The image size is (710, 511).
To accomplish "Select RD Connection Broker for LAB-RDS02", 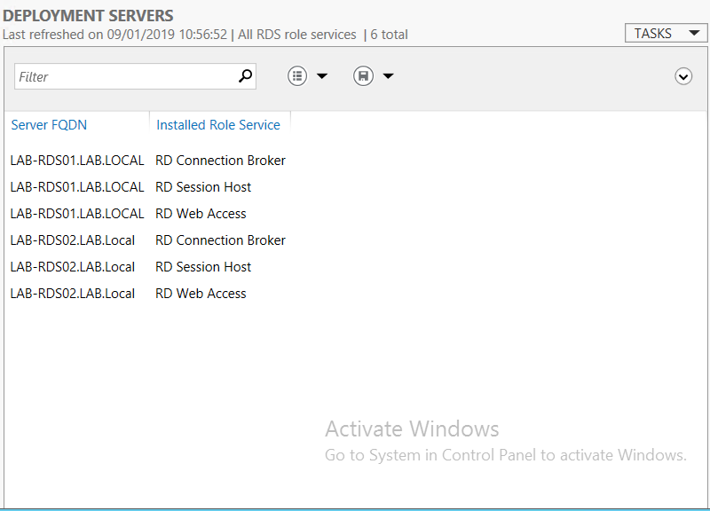I will coord(220,240).
